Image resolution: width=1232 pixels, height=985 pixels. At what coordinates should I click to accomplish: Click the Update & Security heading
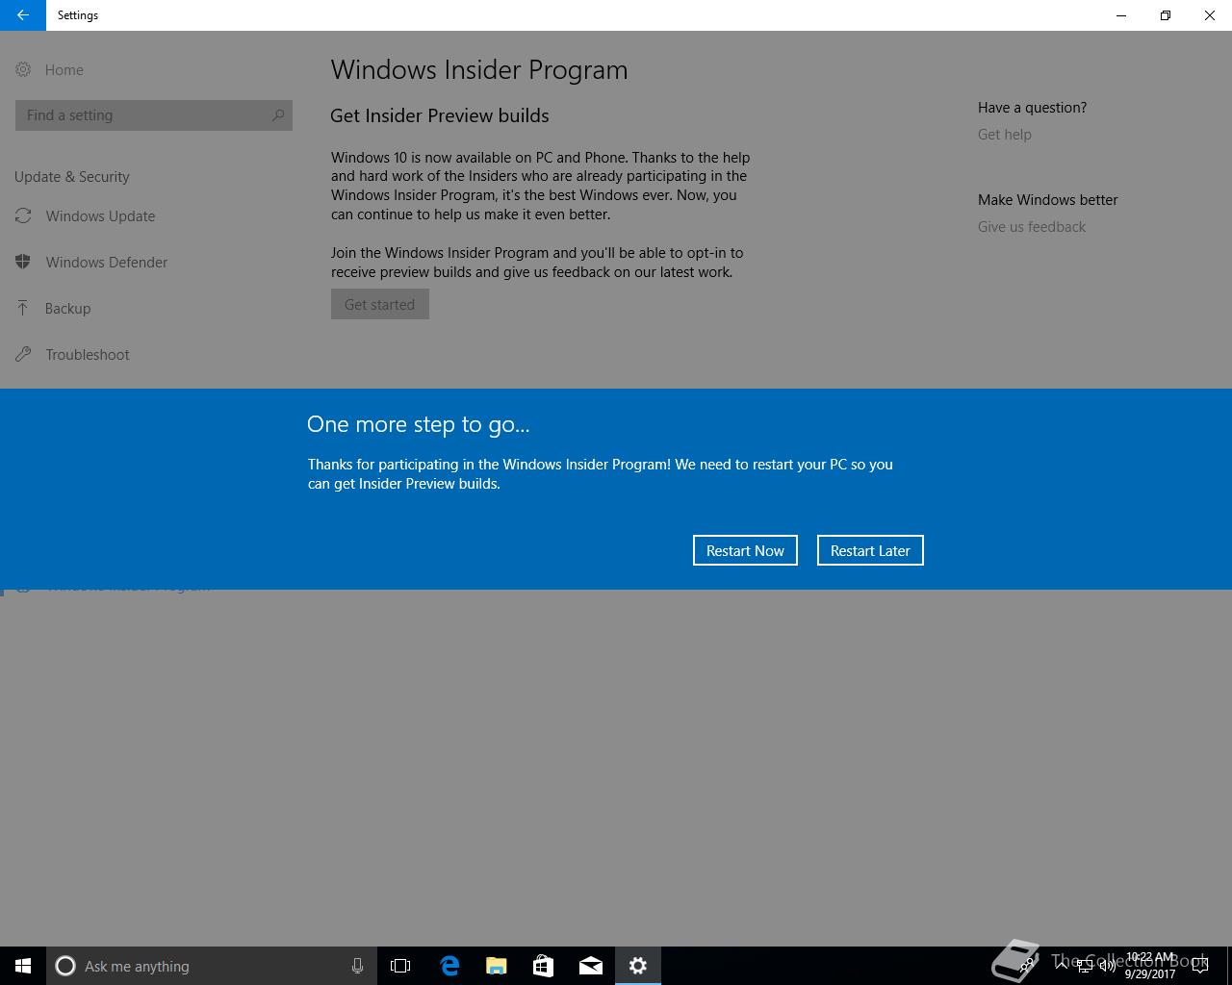[72, 177]
